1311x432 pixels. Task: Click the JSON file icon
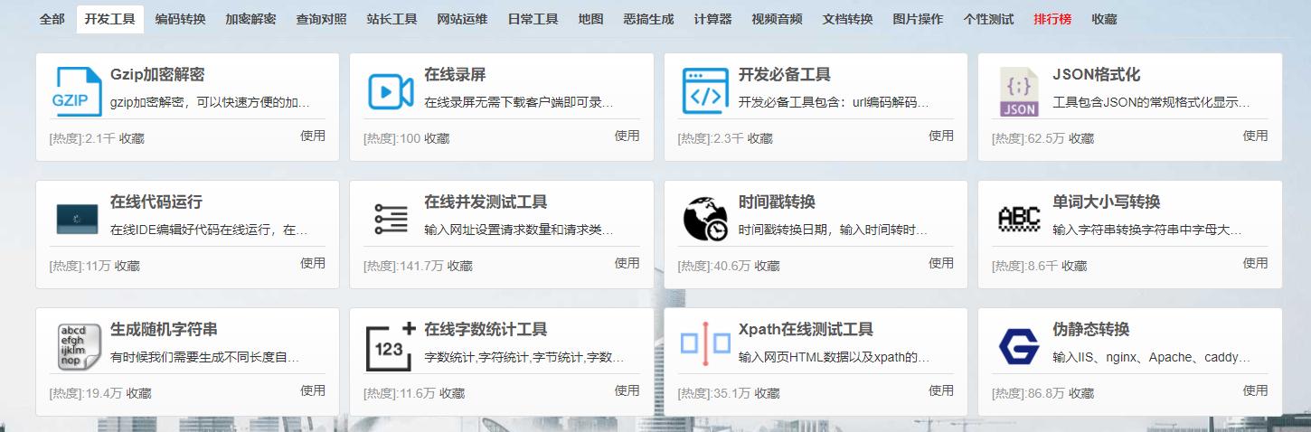(1019, 92)
